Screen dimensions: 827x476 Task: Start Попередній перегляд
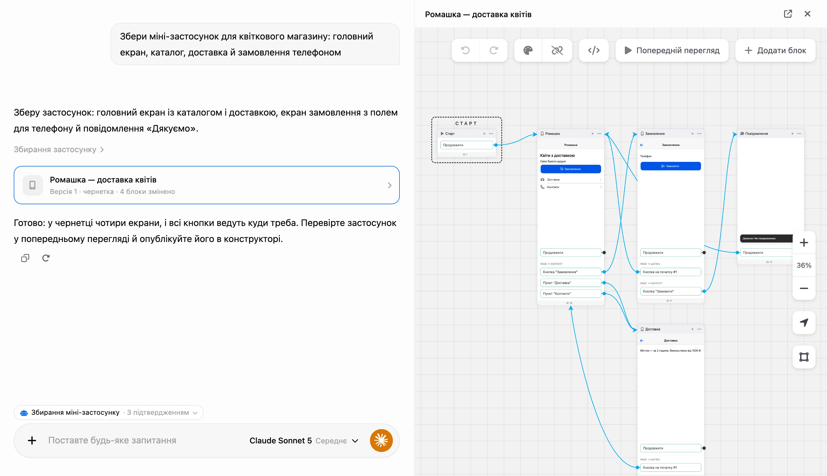click(x=672, y=50)
